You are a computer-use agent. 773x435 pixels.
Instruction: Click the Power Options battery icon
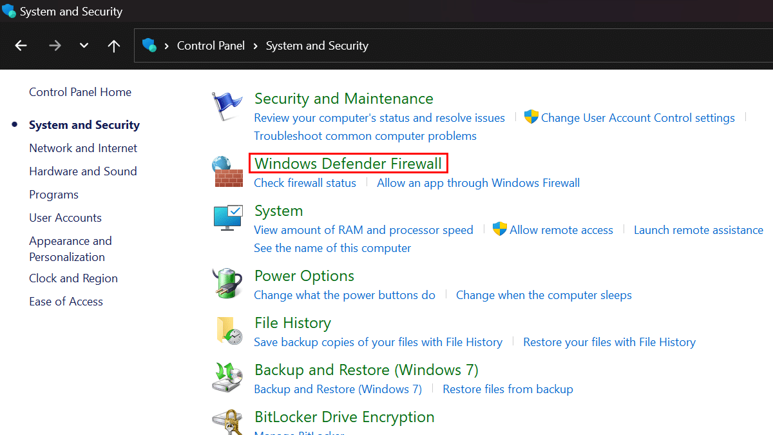(x=227, y=283)
